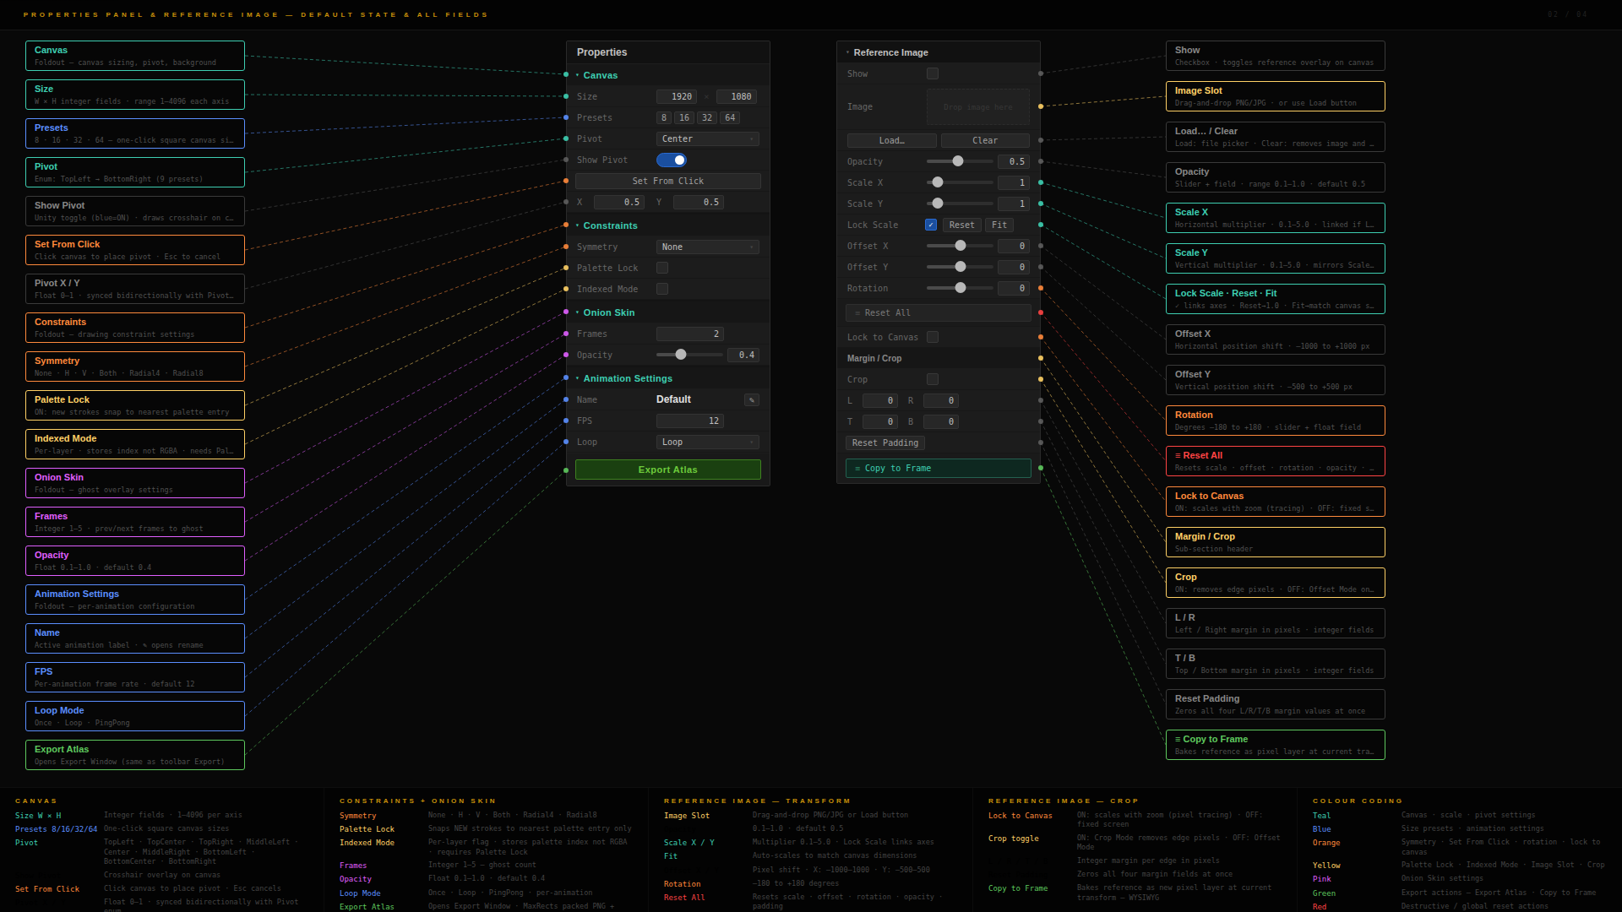Click the pencil rename icon beside Default

(x=751, y=400)
